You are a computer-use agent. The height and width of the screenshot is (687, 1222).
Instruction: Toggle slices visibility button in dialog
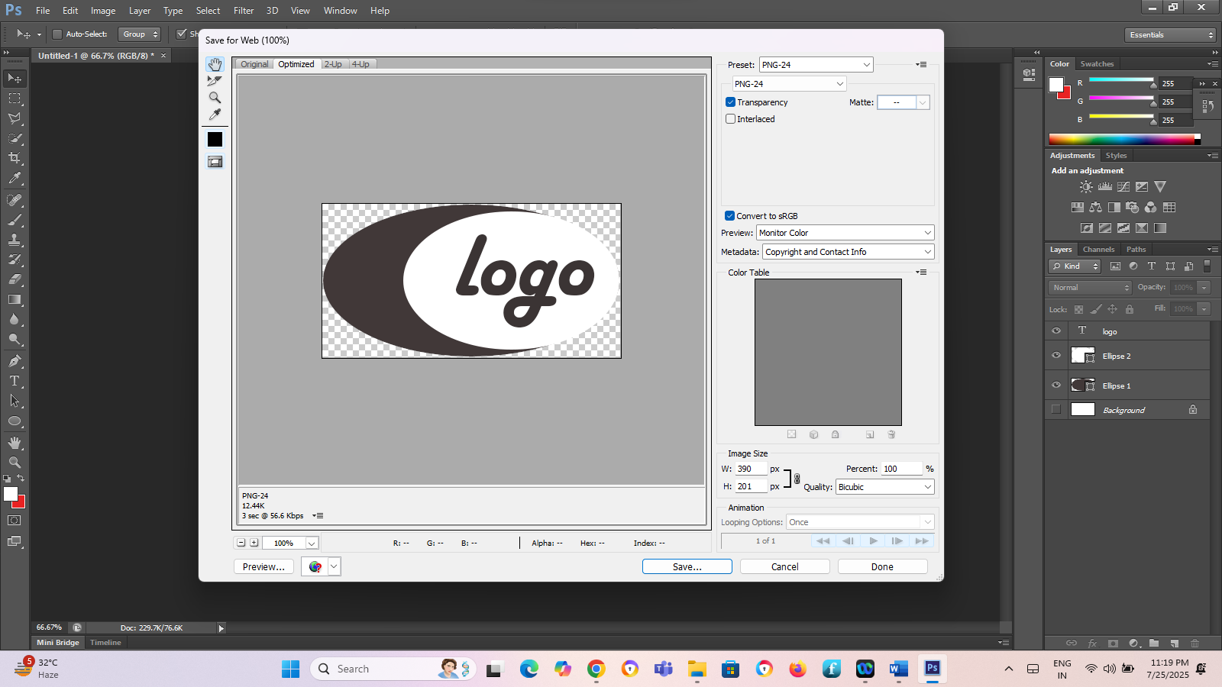215,162
